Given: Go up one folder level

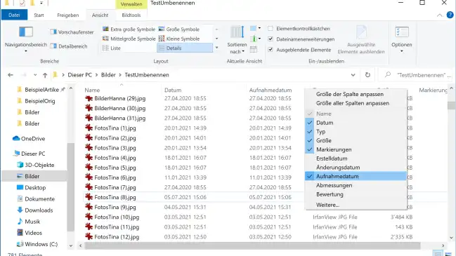Looking at the screenshot, I should [45, 75].
